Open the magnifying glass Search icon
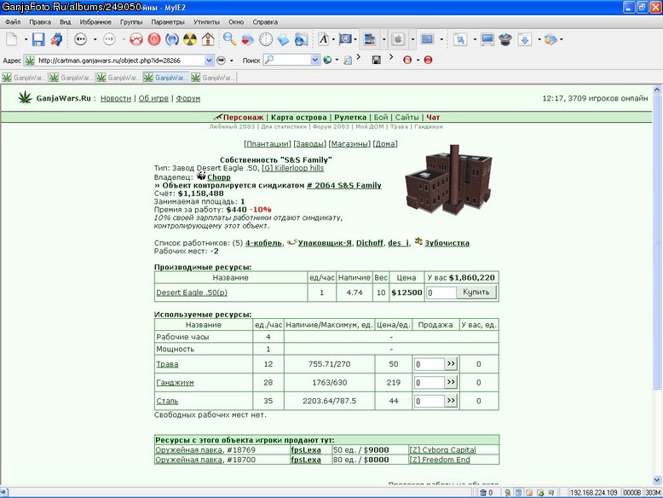The image size is (663, 498). point(229,39)
